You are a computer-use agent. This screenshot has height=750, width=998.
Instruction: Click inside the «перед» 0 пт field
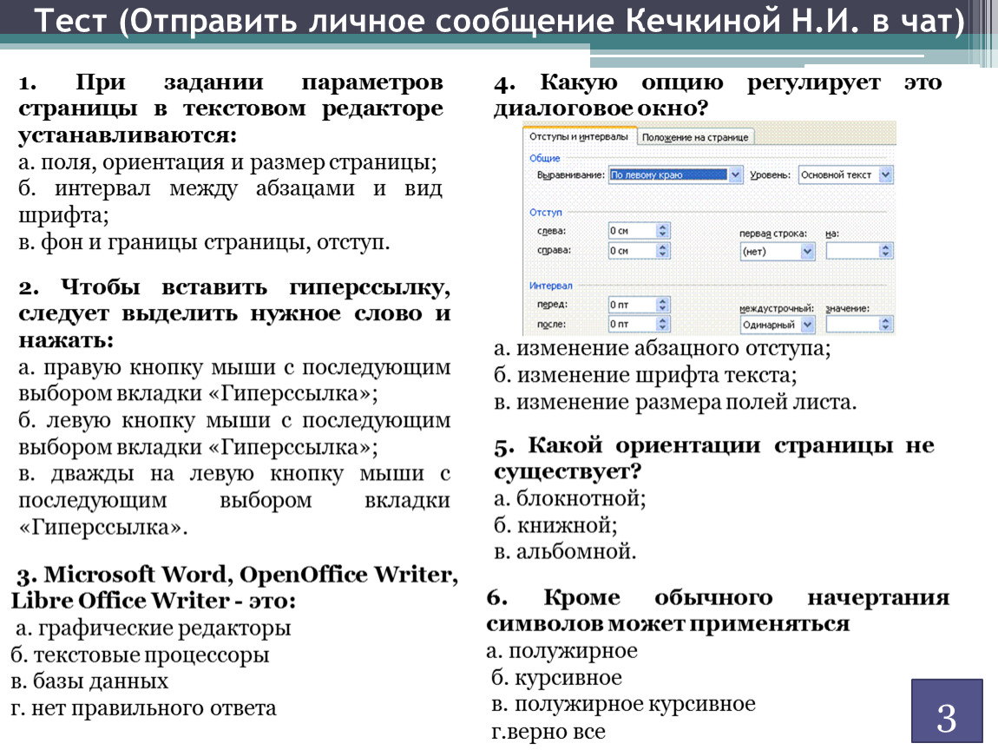(631, 305)
